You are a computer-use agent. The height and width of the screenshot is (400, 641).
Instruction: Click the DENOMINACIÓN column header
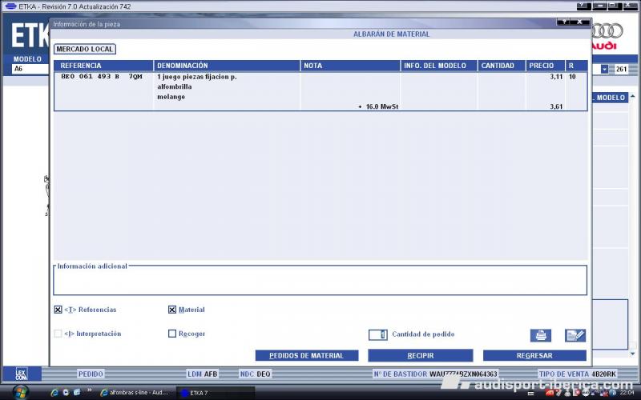pos(227,66)
